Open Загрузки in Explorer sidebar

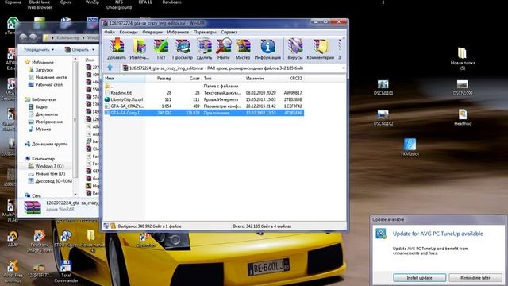[40, 70]
